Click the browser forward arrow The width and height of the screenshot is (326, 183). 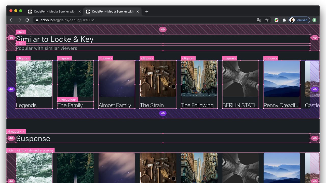pyautogui.click(x=19, y=20)
